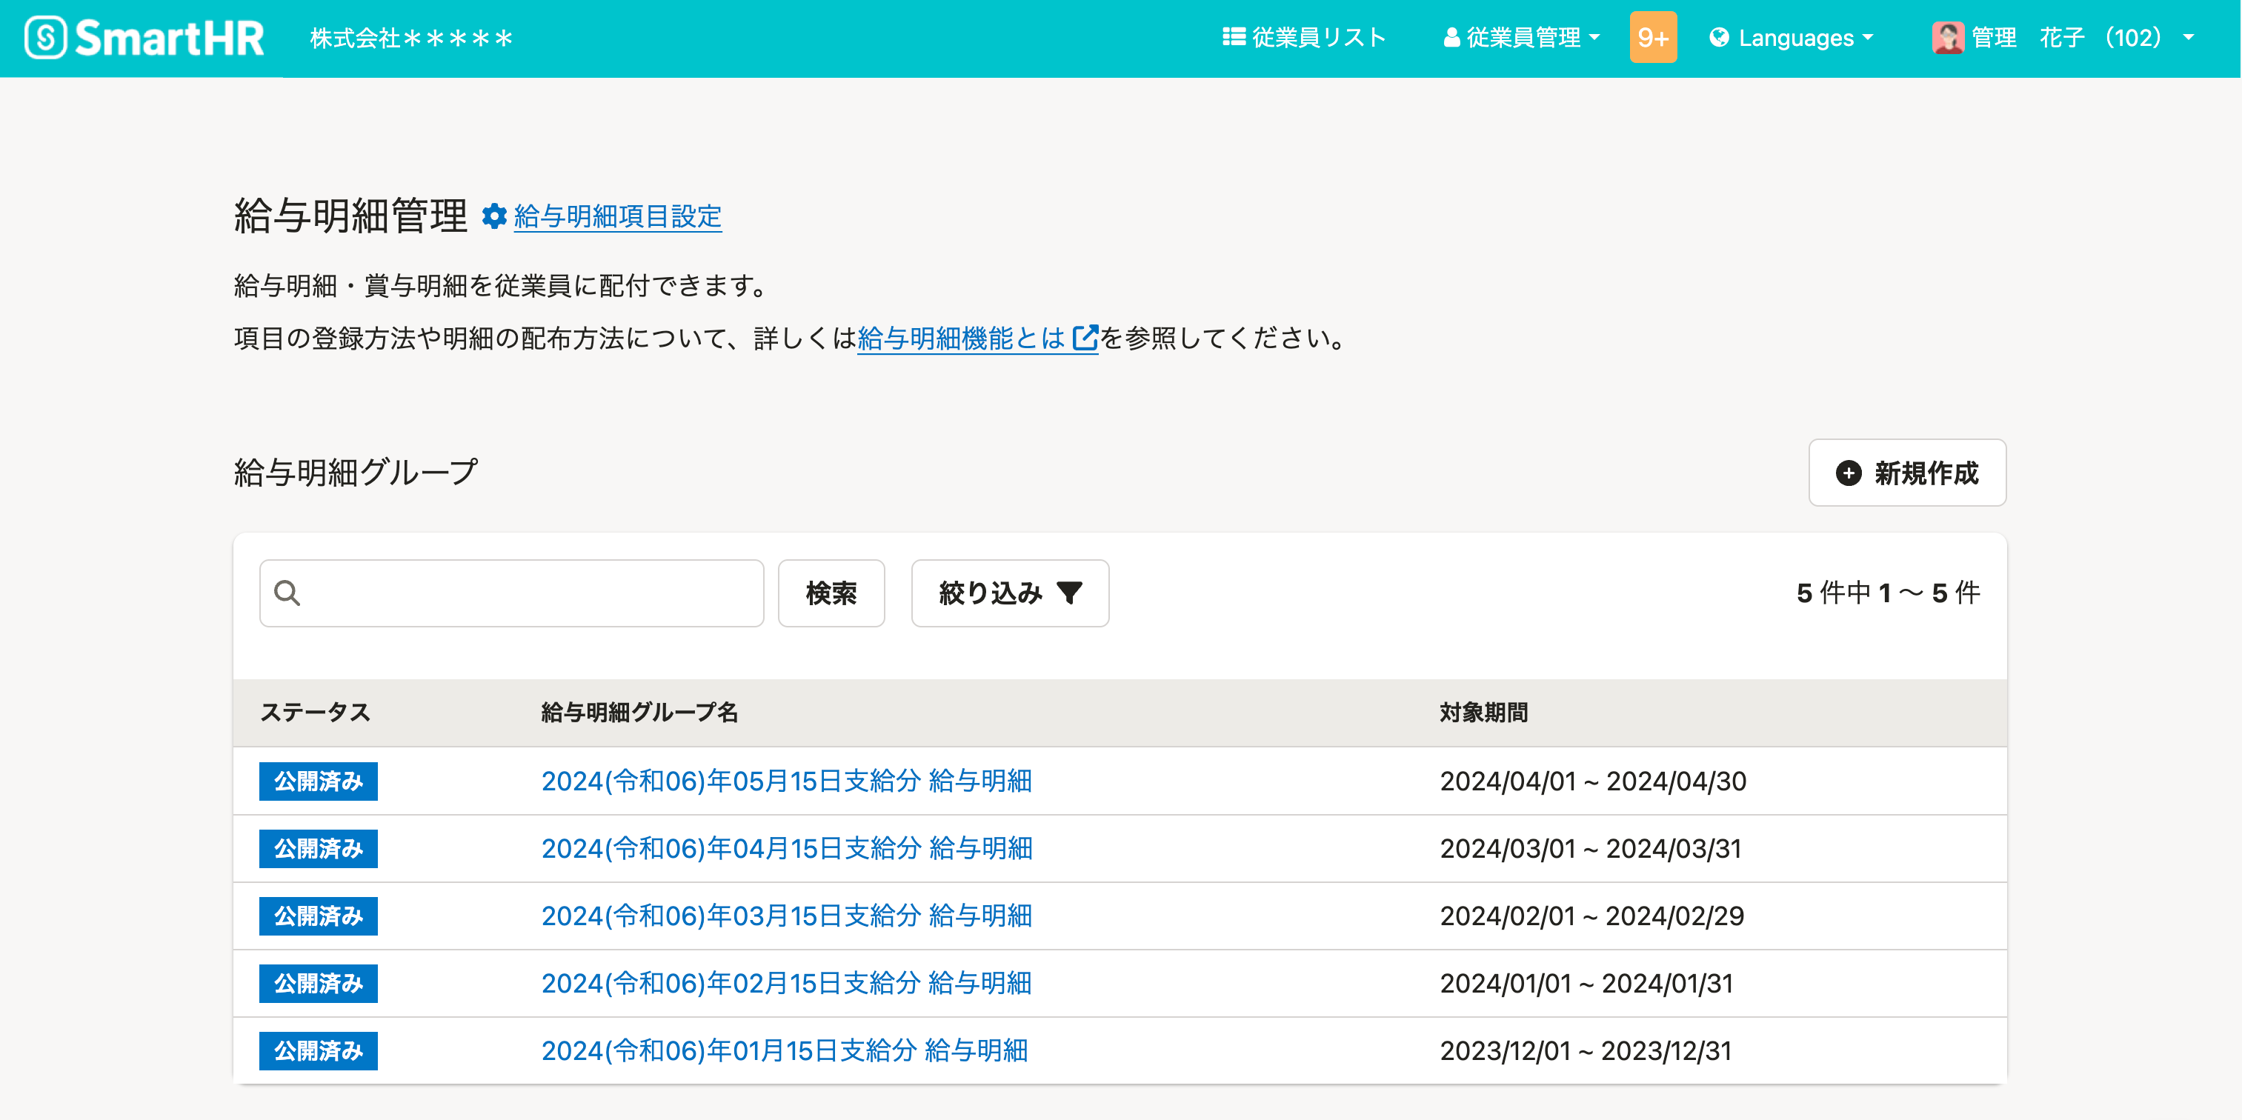Click the user avatar for 管理 花子
2242x1120 pixels.
1947,39
